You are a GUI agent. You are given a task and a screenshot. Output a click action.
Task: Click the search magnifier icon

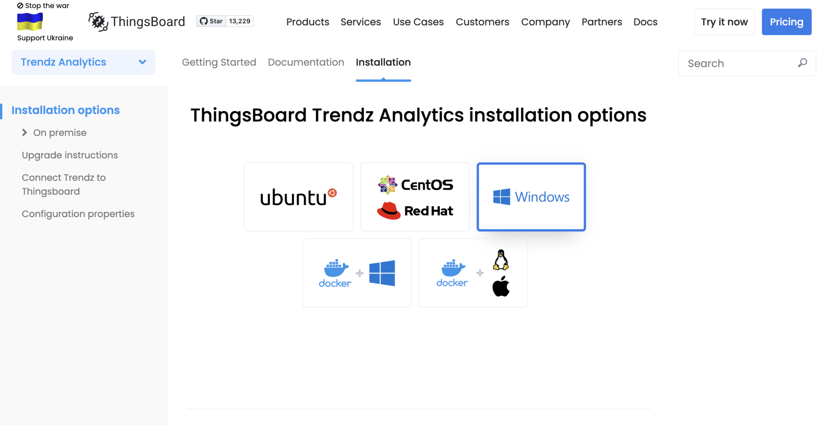click(x=803, y=63)
